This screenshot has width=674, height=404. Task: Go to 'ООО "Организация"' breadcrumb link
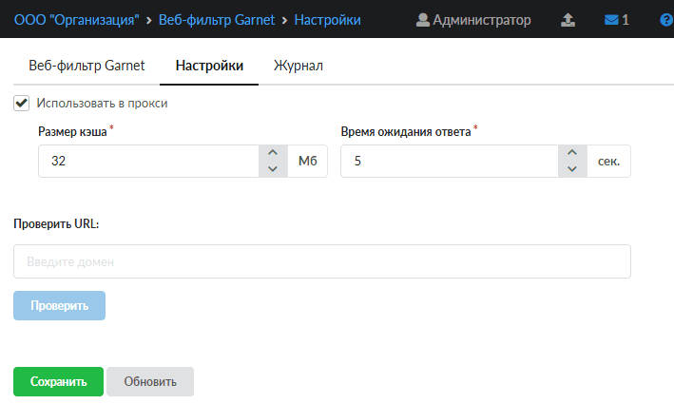pos(76,20)
